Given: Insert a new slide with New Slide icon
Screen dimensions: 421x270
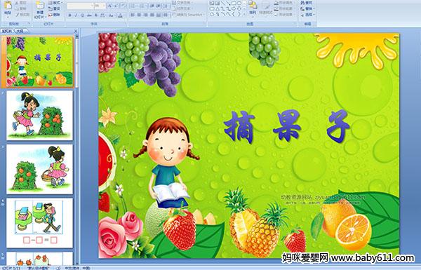Looking at the screenshot, I should pyautogui.click(x=39, y=8).
